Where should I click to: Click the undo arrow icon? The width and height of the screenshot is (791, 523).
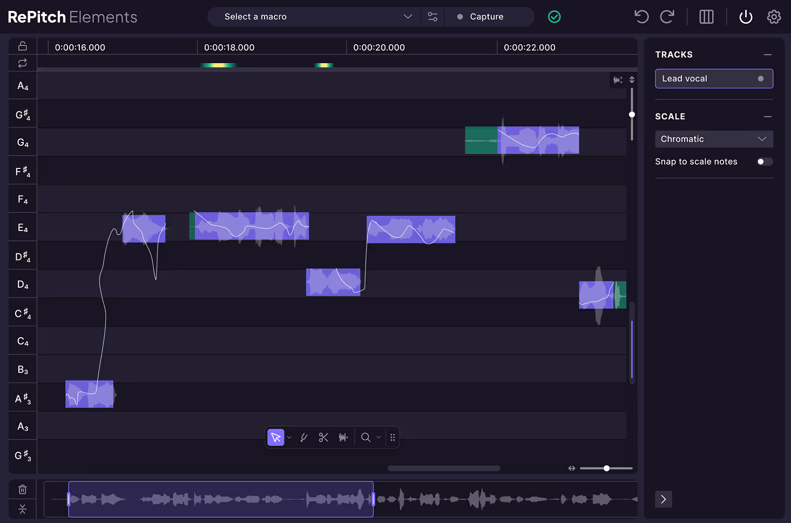tap(641, 17)
